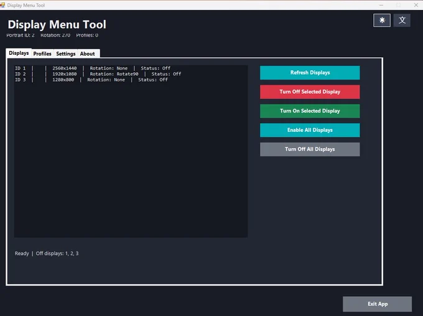Click the 'Off displays: 1, 2, 3' status text

57,253
